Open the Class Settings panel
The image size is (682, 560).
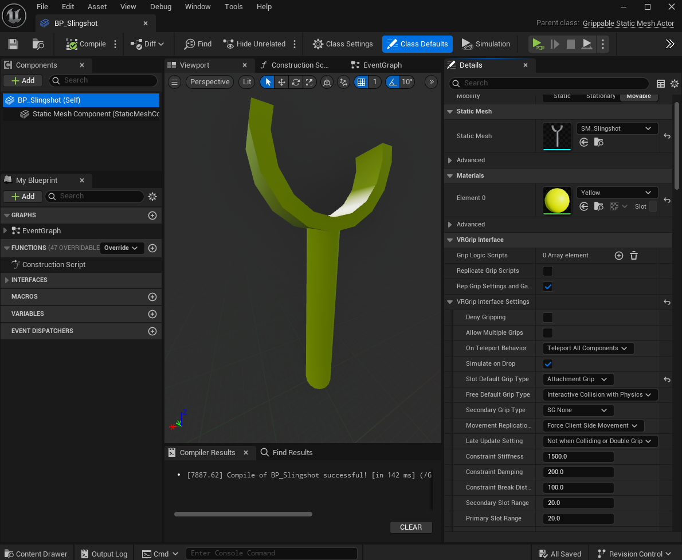(x=343, y=44)
